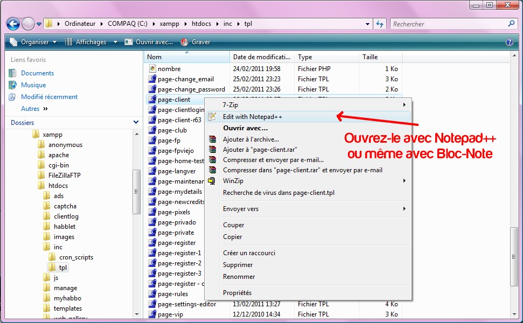Image resolution: width=523 pixels, height=323 pixels.
Task: Click Ouvrir avec... toolbar button
Action: click(149, 42)
